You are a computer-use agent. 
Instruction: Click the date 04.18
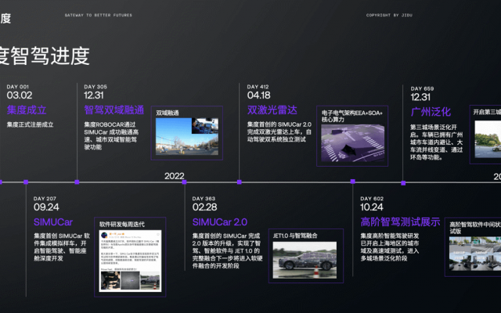tap(259, 95)
